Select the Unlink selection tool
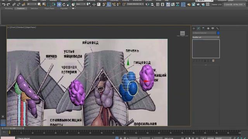The height and width of the screenshot is (139, 248). pos(19,4)
